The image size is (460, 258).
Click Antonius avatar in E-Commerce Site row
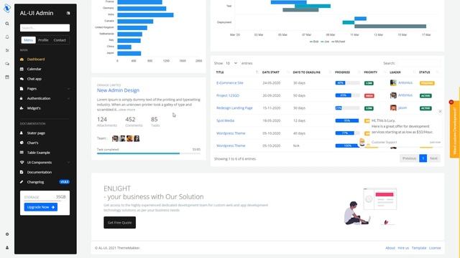tap(393, 83)
